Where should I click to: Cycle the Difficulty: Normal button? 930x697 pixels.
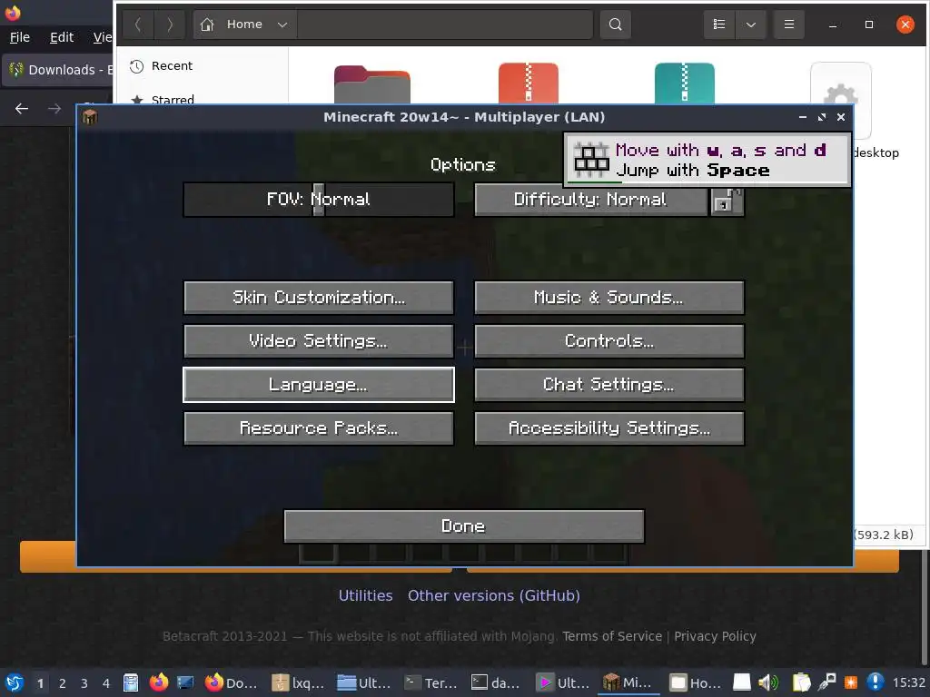(590, 199)
